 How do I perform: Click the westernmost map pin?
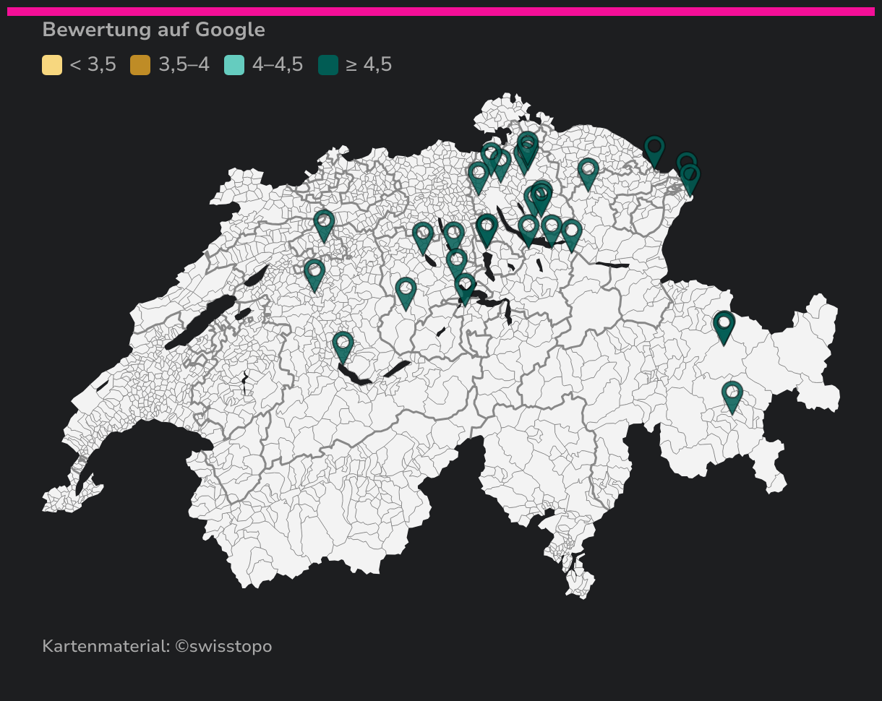314,272
